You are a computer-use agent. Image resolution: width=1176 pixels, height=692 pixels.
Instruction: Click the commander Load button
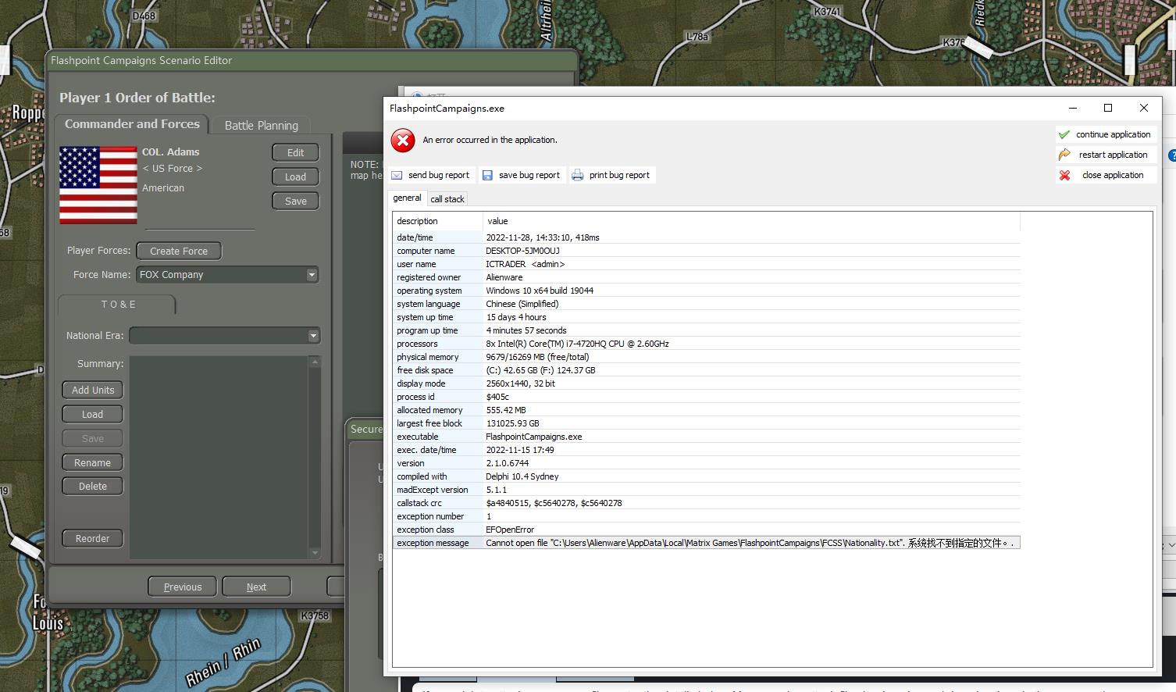pos(296,177)
